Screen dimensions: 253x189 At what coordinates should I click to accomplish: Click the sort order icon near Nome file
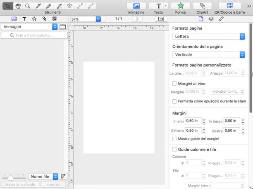pyautogui.click(x=63, y=177)
